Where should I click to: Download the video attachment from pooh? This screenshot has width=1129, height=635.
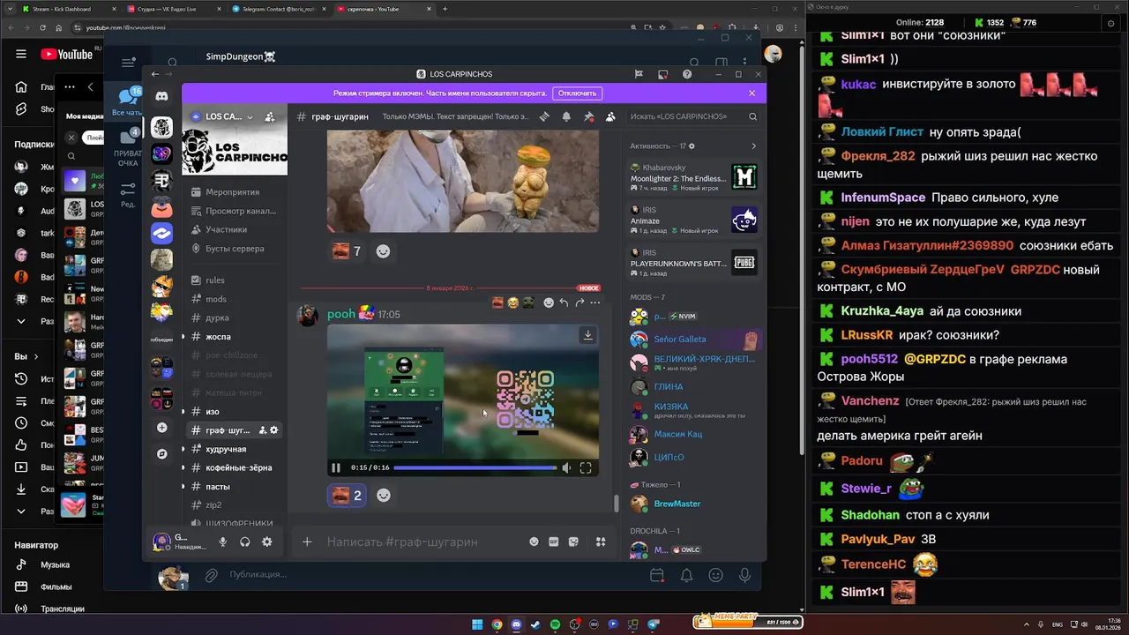tap(587, 335)
